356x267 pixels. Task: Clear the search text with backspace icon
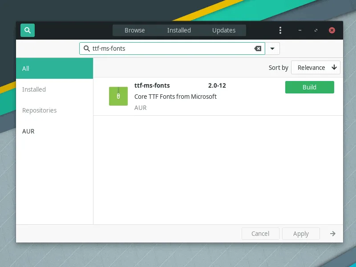click(258, 49)
